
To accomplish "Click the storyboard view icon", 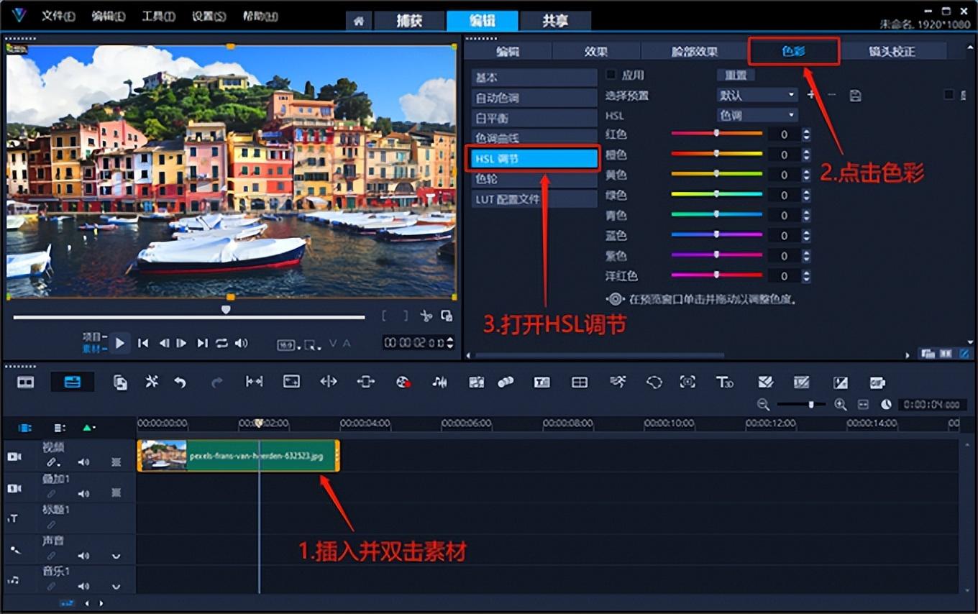I will pyautogui.click(x=26, y=382).
